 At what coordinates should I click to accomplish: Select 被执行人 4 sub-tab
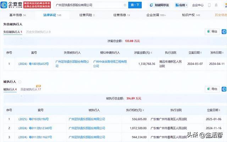coord(10,89)
